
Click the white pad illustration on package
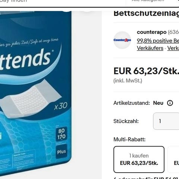pyautogui.click(x=30, y=99)
